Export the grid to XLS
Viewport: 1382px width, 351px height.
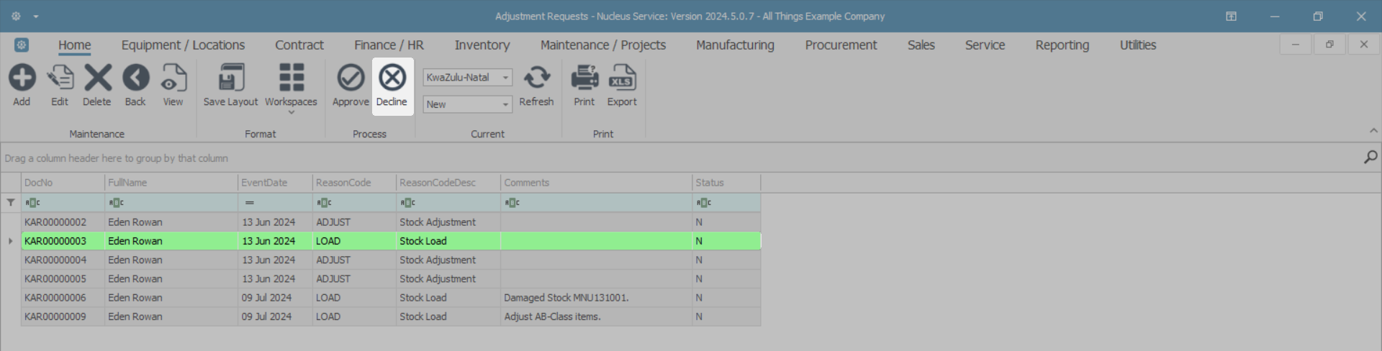(x=622, y=78)
